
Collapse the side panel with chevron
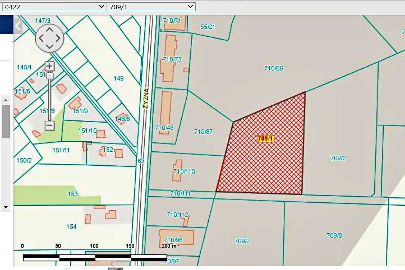coord(18,26)
